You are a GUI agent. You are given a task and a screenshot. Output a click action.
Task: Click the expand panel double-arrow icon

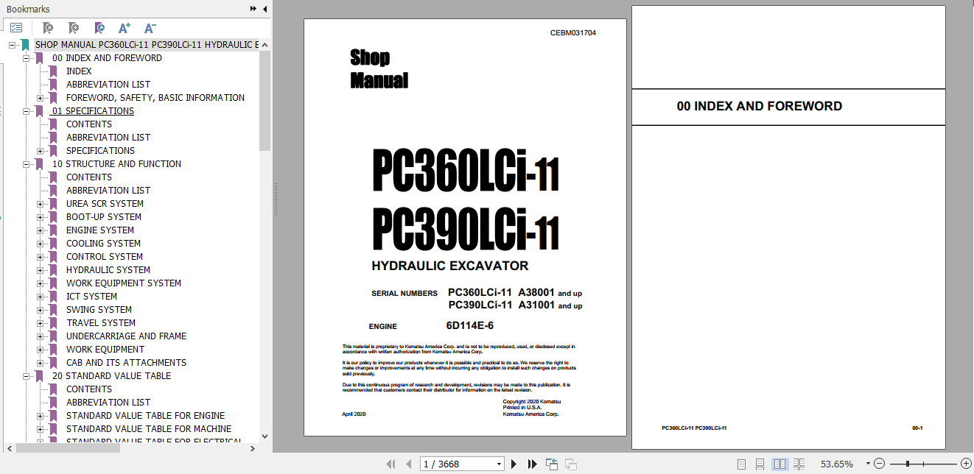(253, 9)
